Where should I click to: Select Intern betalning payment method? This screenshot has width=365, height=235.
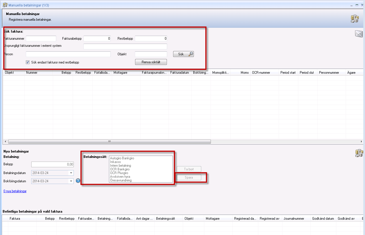click(121, 166)
